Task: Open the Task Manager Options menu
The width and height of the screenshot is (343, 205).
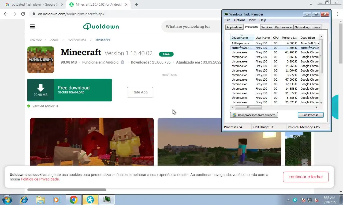Action: [x=239, y=20]
